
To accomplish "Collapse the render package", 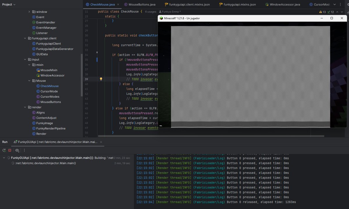I will (25, 107).
